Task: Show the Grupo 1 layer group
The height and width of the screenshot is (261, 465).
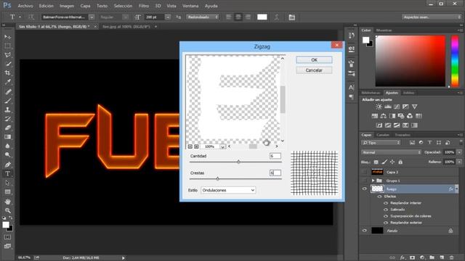Action: click(365, 181)
